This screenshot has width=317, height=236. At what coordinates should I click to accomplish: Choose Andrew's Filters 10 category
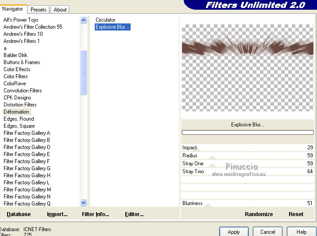23,34
